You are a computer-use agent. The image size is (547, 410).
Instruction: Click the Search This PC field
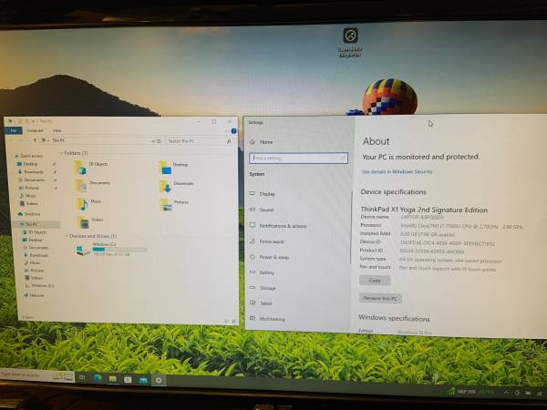click(x=199, y=141)
